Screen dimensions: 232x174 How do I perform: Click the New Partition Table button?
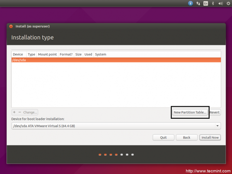click(x=190, y=112)
